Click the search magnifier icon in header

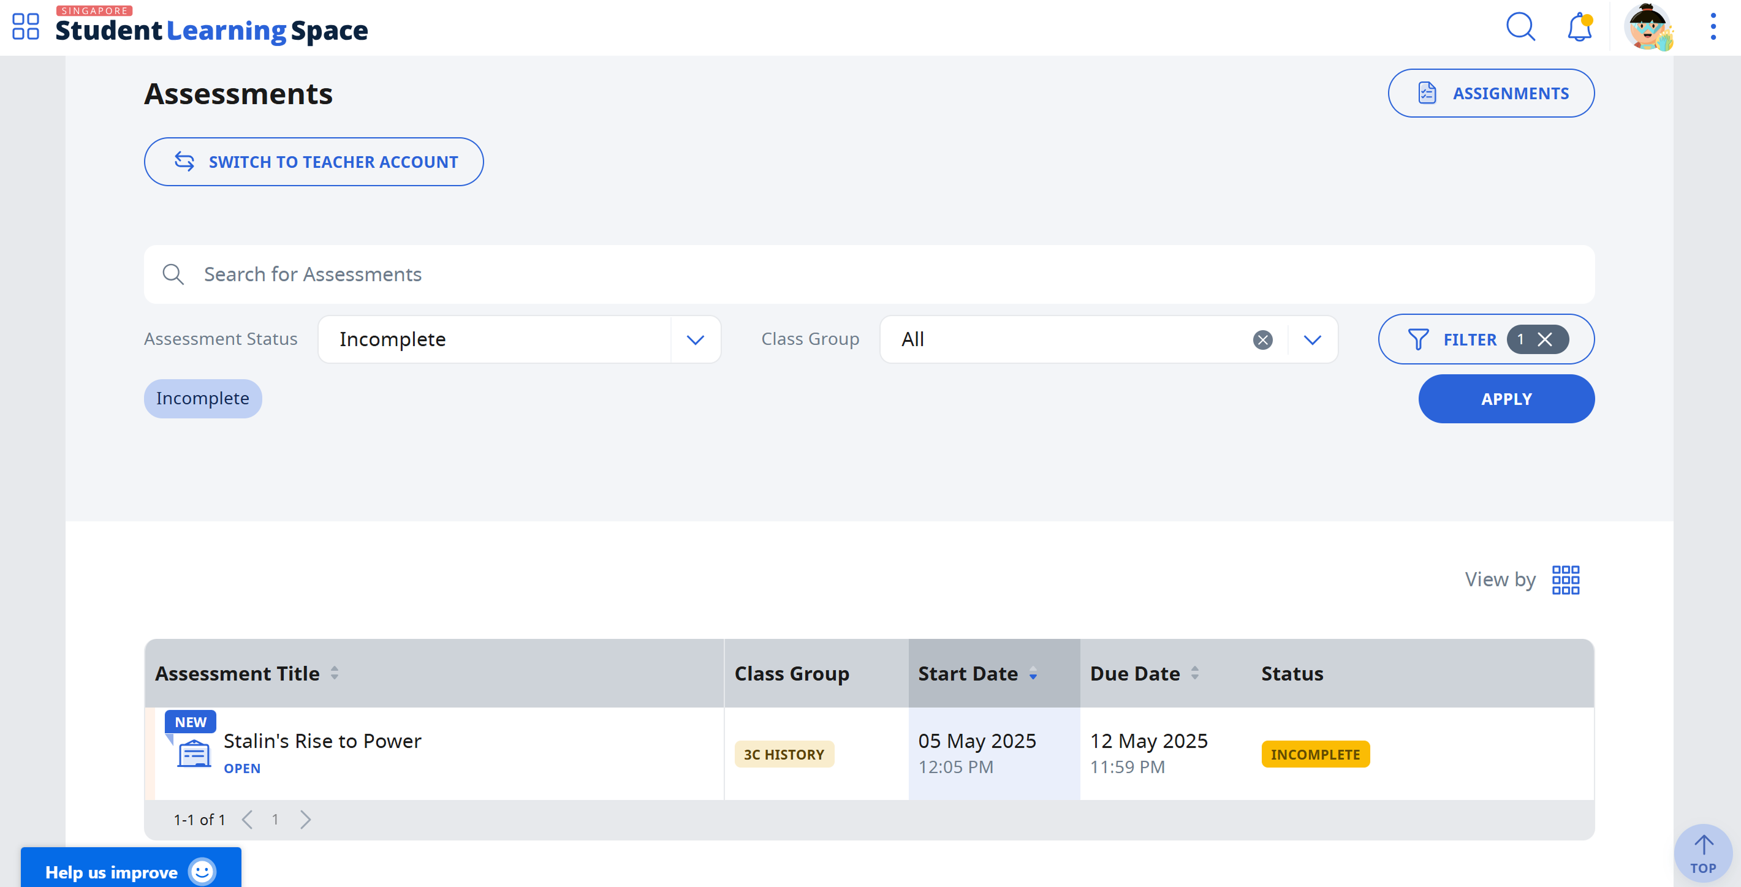pos(1520,26)
